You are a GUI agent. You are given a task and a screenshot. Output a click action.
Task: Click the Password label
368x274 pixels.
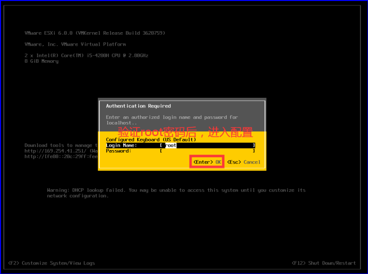[119, 151]
